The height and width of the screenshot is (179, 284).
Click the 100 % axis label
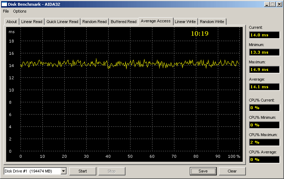[x=234, y=156]
